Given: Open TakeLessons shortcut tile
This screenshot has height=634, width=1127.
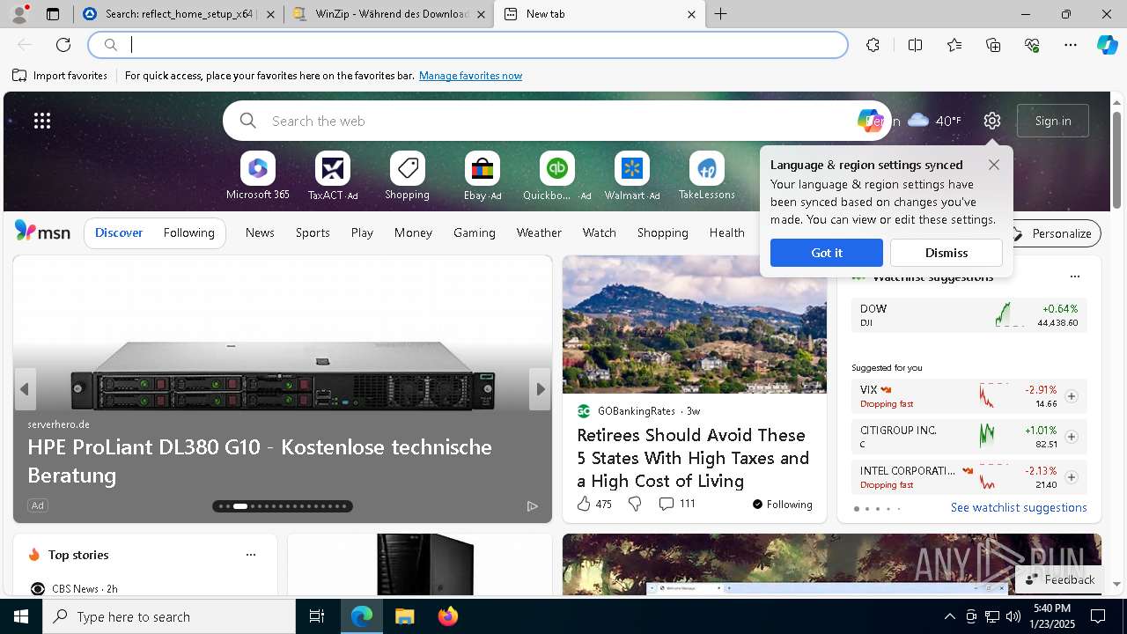Looking at the screenshot, I should (706, 176).
